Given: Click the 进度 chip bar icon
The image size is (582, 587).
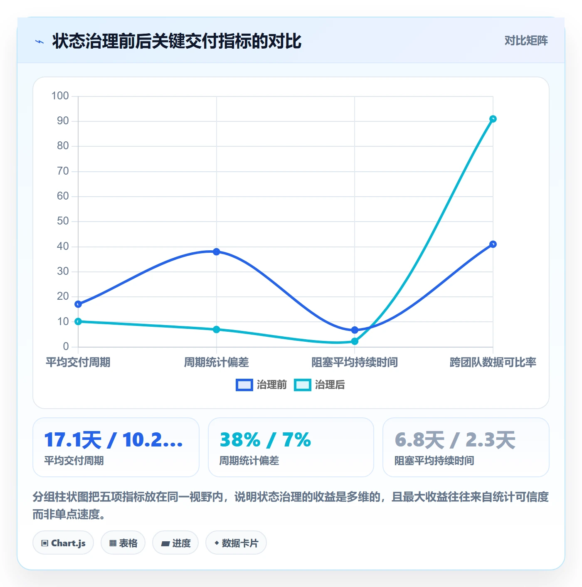Looking at the screenshot, I should point(165,543).
